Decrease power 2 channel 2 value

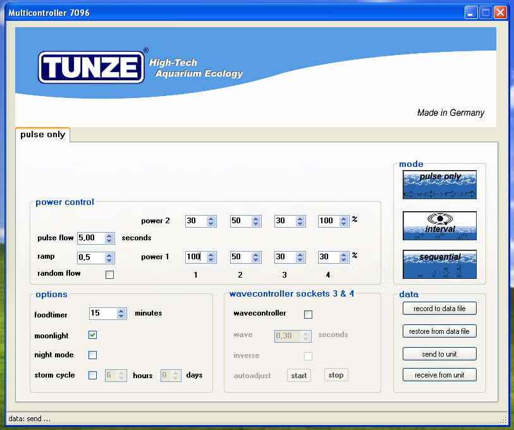pos(255,224)
